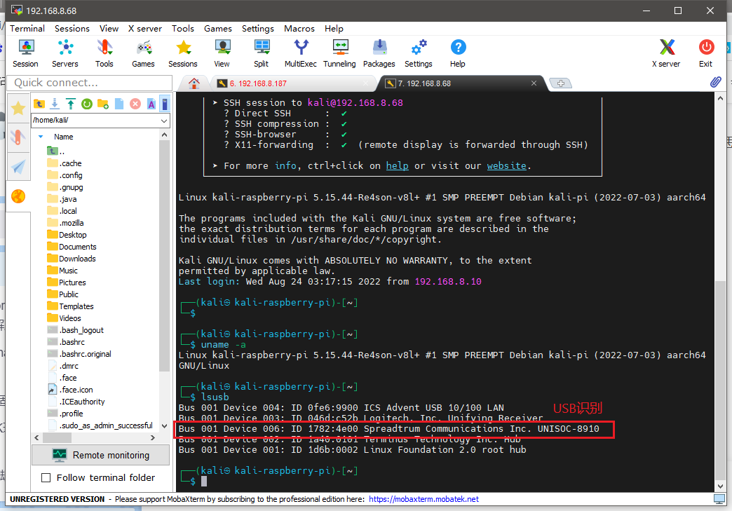This screenshot has height=511, width=732.
Task: Open the Tools toolbar icon
Action: point(104,54)
